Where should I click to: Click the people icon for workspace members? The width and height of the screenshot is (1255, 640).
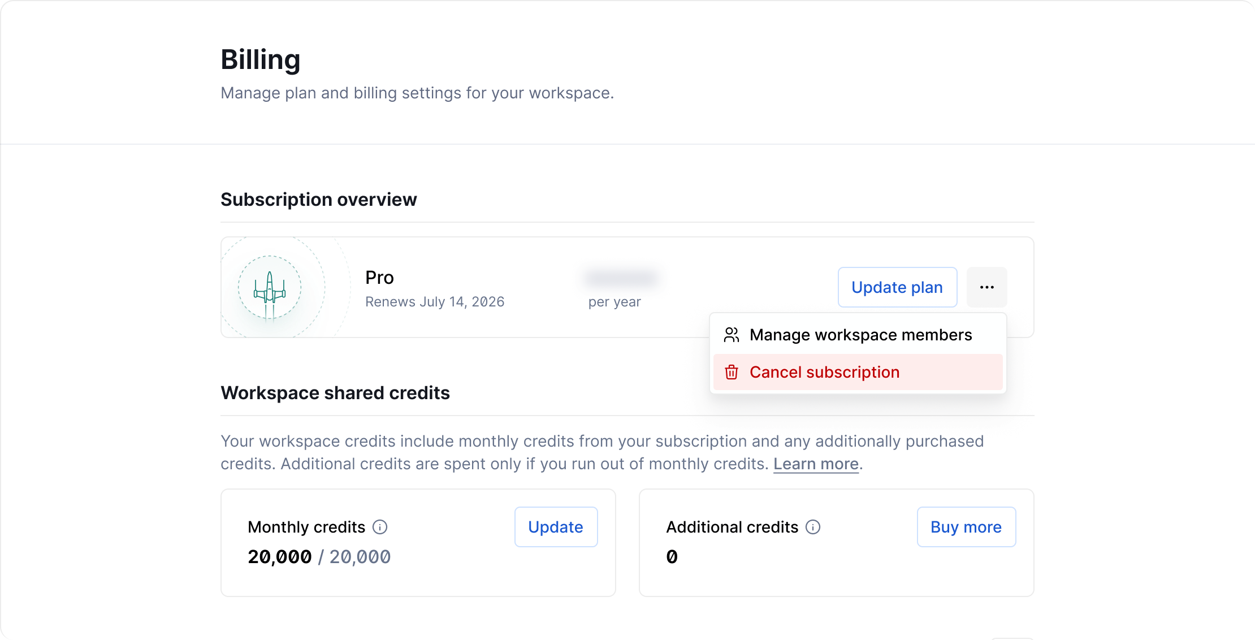point(731,335)
